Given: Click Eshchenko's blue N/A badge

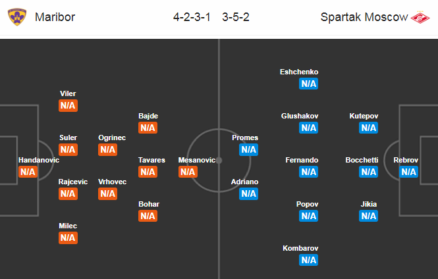Looking at the screenshot, I should click(x=309, y=84).
